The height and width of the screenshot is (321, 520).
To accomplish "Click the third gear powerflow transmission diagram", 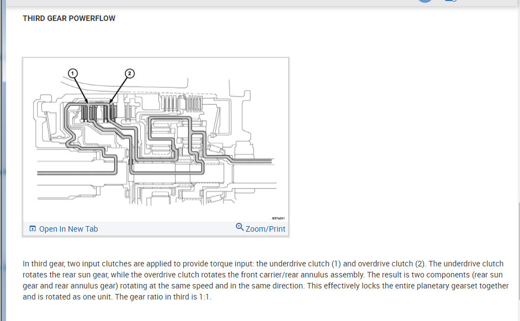I will [x=156, y=140].
